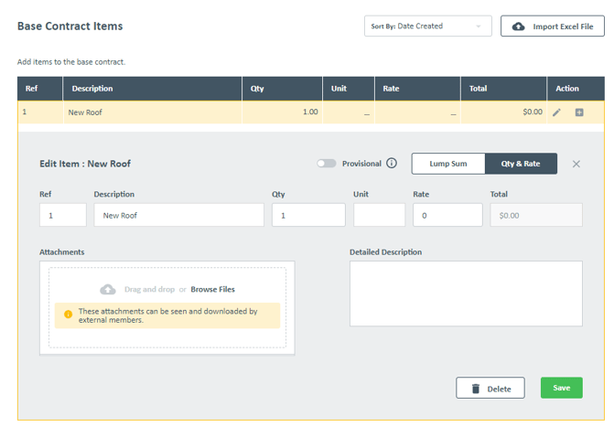Click the green Save button
The image size is (614, 427).
coord(562,388)
